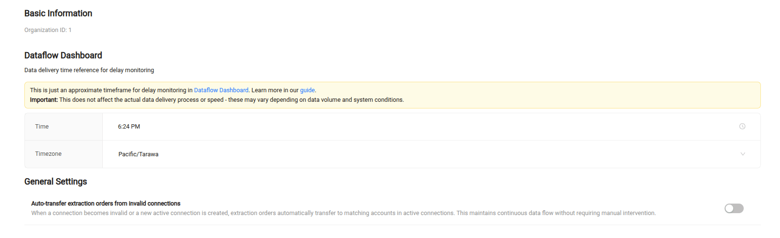Click the auto-transfer description paragraph
780x238 pixels.
(x=343, y=213)
